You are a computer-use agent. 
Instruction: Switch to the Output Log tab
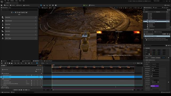point(4,61)
